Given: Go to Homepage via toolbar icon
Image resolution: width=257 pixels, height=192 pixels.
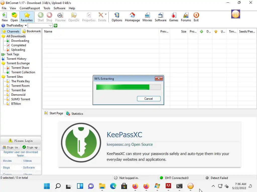Looking at the screenshot, I should pyautogui.click(x=132, y=17).
